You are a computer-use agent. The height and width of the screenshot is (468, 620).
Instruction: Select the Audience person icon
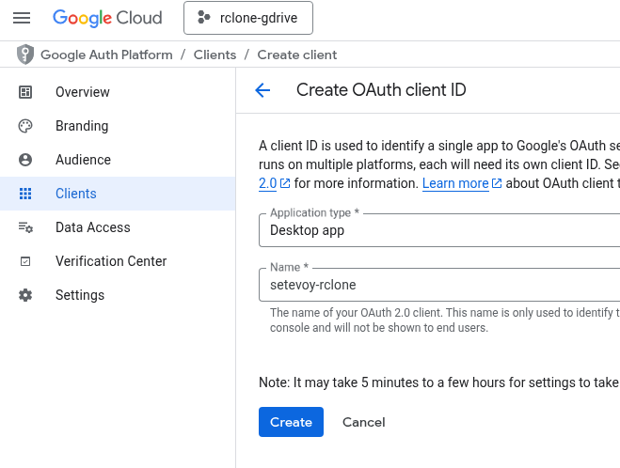click(x=25, y=160)
